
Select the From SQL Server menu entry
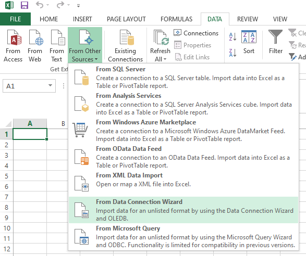183,78
